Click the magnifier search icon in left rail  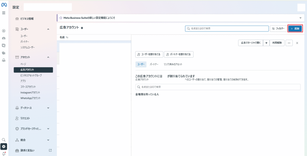coord(4,140)
